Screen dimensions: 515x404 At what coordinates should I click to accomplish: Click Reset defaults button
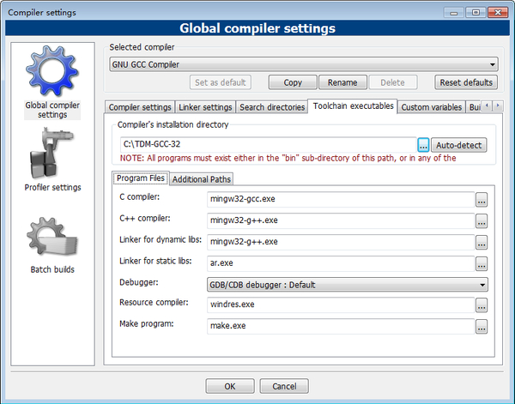(466, 82)
